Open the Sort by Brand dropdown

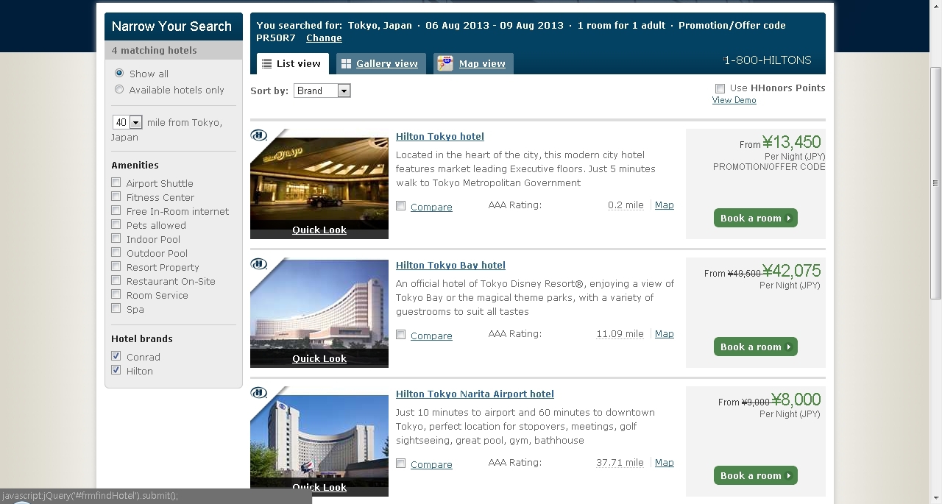click(322, 91)
